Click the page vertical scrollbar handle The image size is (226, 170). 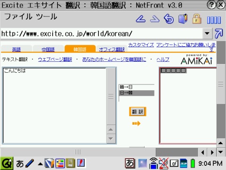[x=221, y=84]
